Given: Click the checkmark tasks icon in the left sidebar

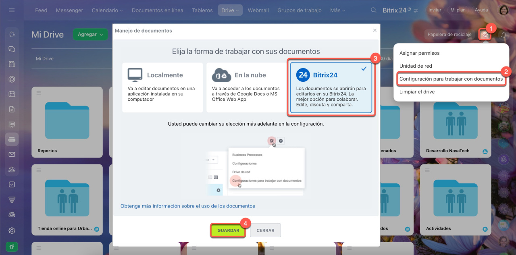Looking at the screenshot, I should 12,184.
